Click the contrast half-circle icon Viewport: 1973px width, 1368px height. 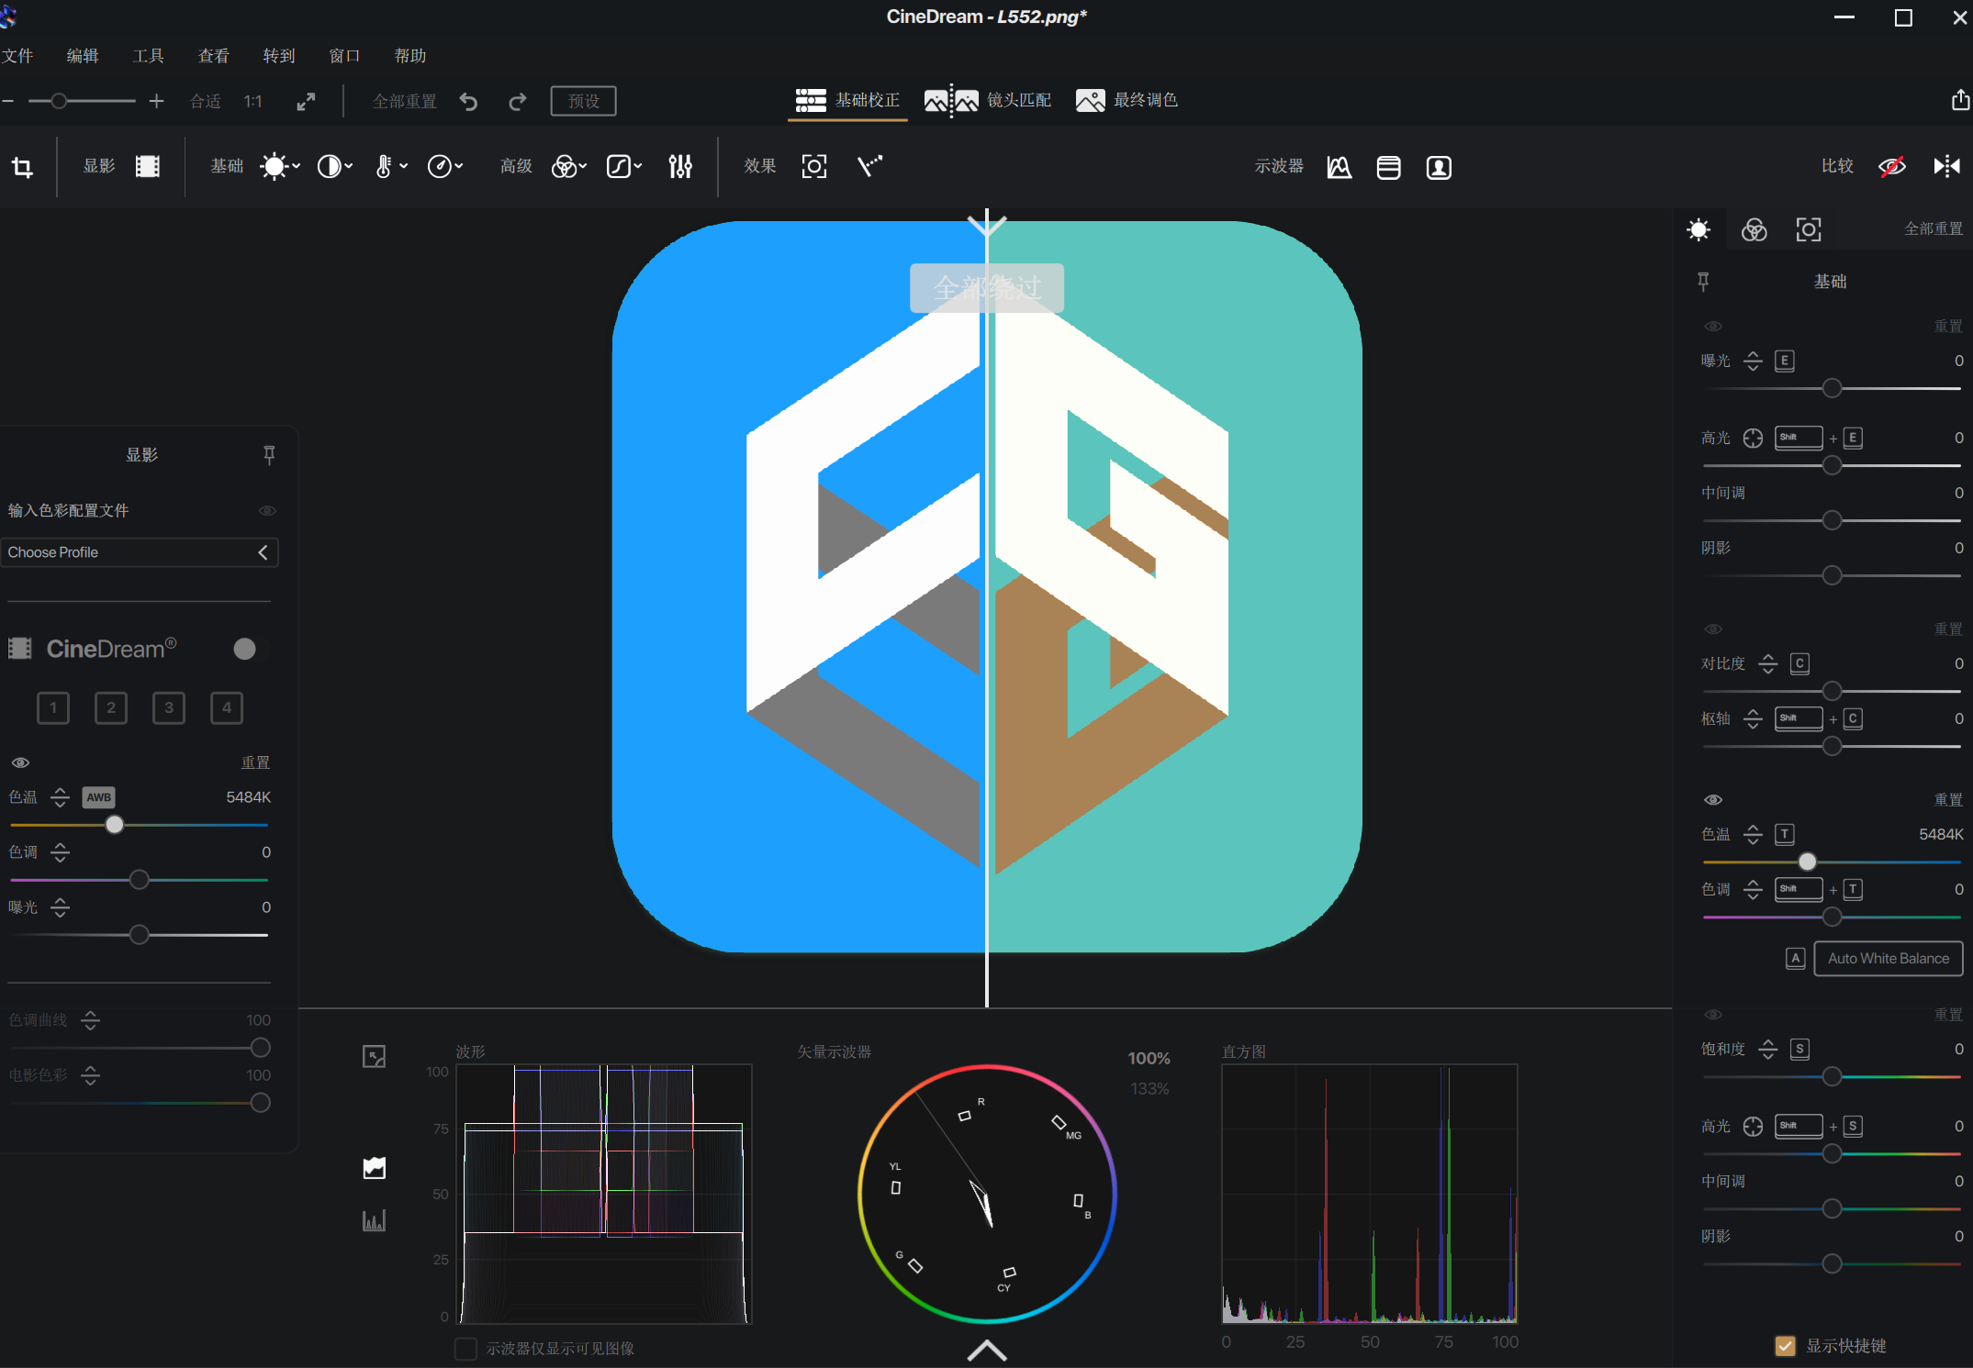(x=329, y=166)
